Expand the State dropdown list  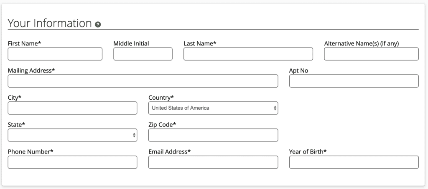[x=72, y=135]
